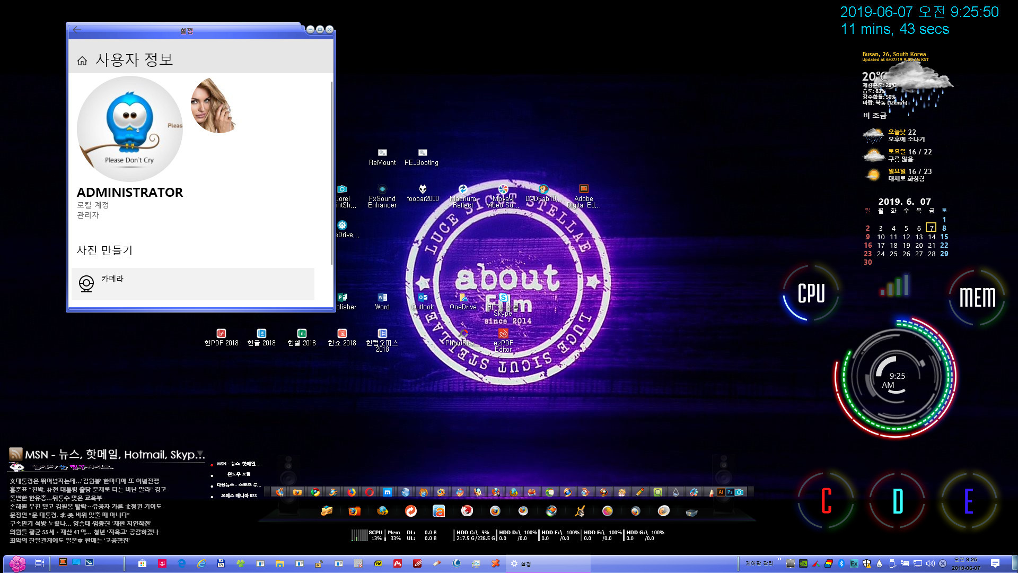Open NVIDIA tray icon
1018x573 pixels.
click(x=803, y=563)
